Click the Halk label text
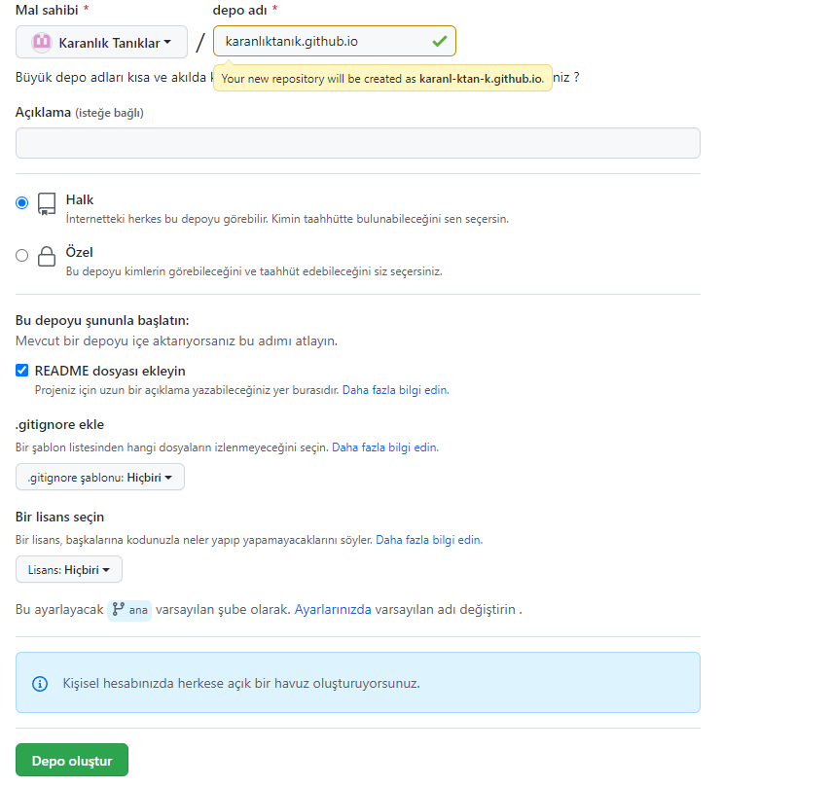This screenshot has width=831, height=787. pyautogui.click(x=80, y=199)
